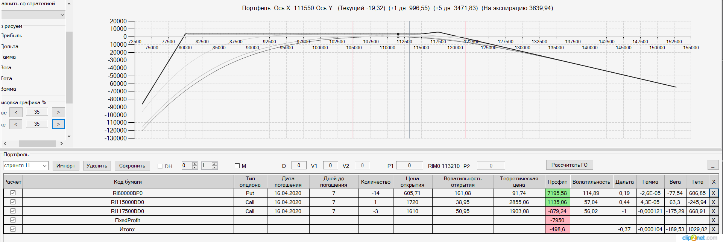Click the V2 input field
This screenshot has height=242, width=723.
tap(362, 165)
